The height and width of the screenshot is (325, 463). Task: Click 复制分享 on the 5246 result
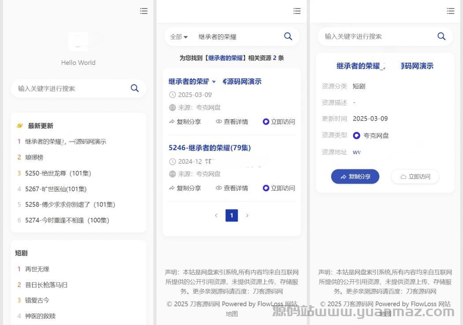(x=185, y=188)
